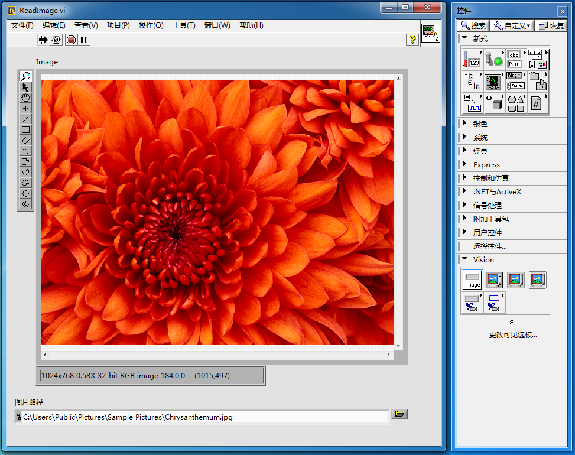Image resolution: width=575 pixels, height=455 pixels.
Task: Select the Zoom tool in the image palette
Action: 25,76
